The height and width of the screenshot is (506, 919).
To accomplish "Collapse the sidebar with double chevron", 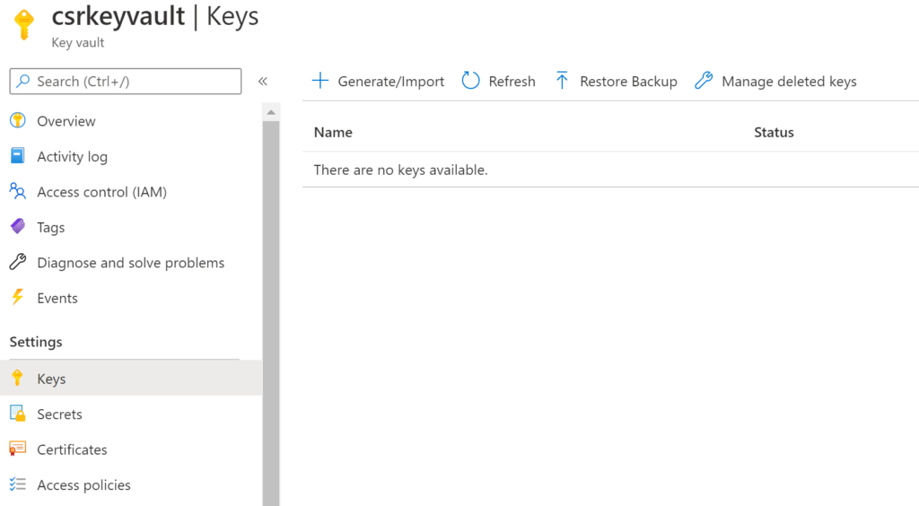I will tap(263, 82).
